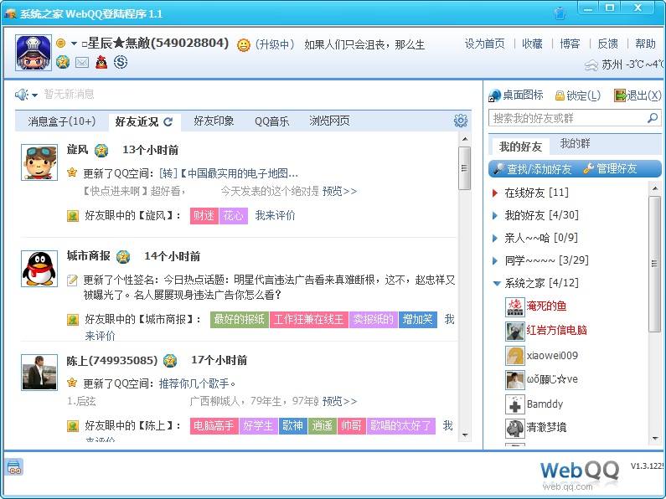Open the 浏览网页 tab
Screen dimensions: 666x499
tap(329, 121)
